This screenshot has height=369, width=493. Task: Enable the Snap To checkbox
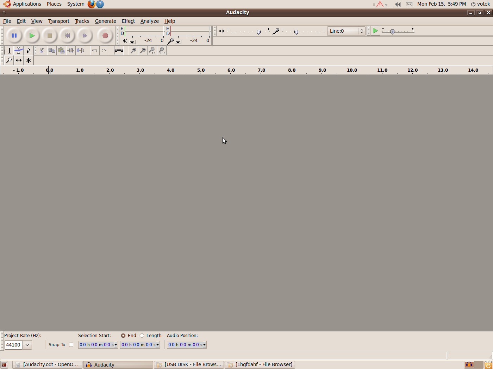(71, 345)
